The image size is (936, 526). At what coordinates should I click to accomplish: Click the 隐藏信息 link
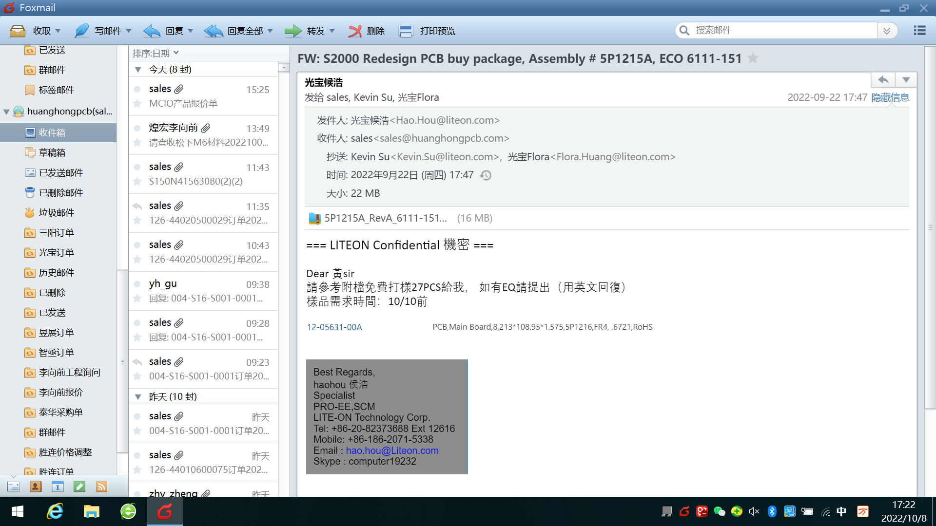890,97
